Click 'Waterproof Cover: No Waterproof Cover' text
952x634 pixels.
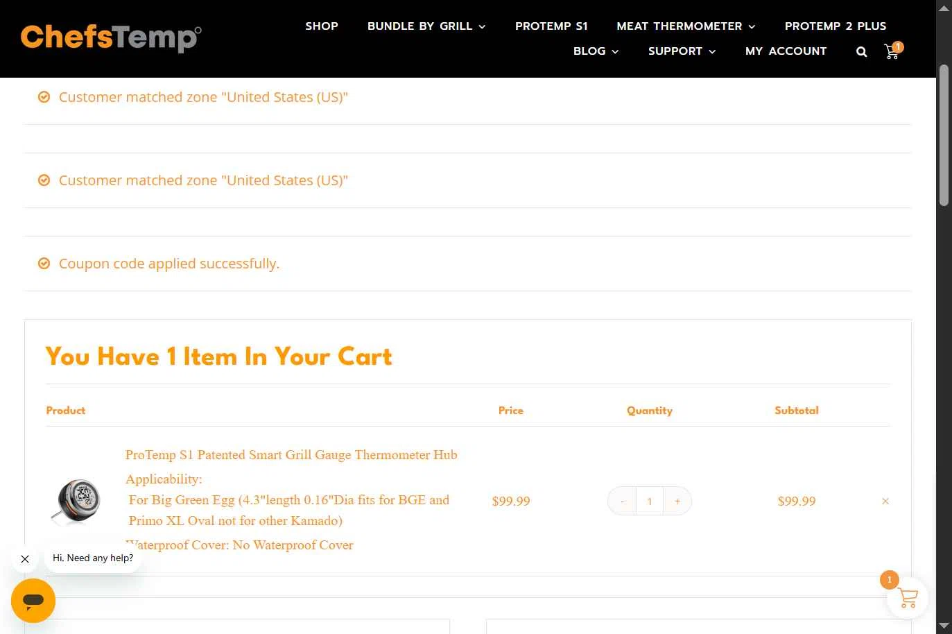tap(239, 545)
